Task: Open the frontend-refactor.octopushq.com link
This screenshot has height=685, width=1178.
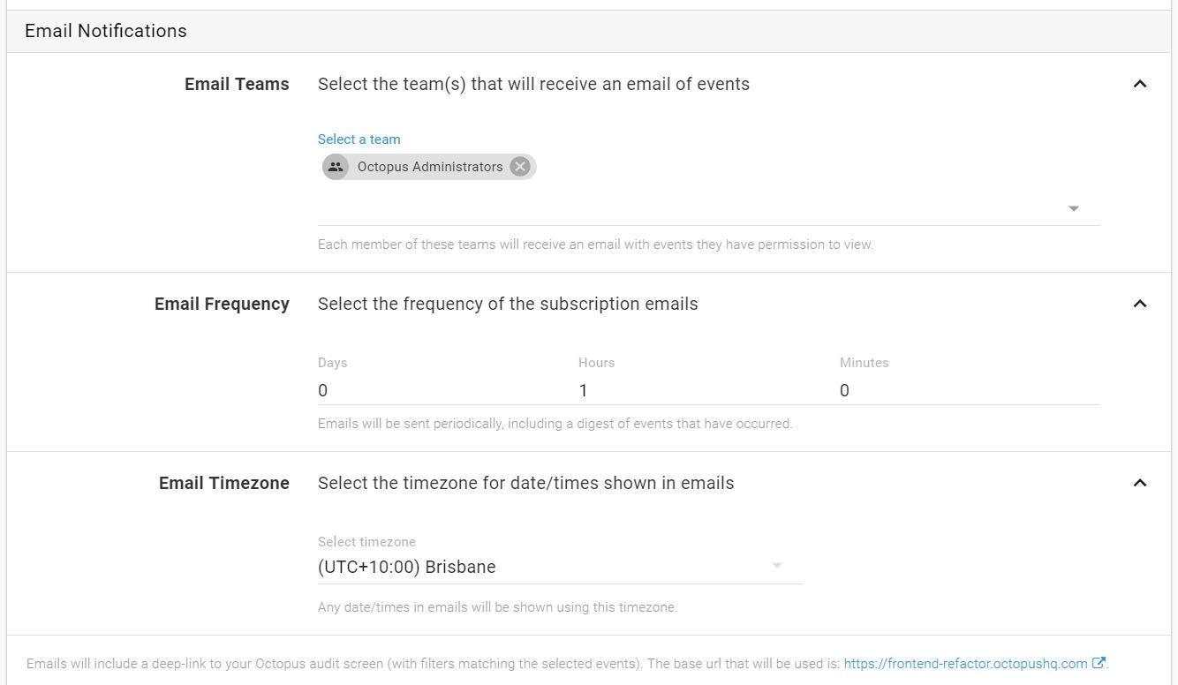Action: click(x=966, y=664)
